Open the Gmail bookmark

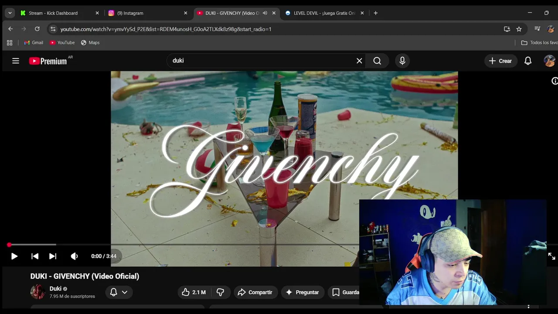click(34, 43)
